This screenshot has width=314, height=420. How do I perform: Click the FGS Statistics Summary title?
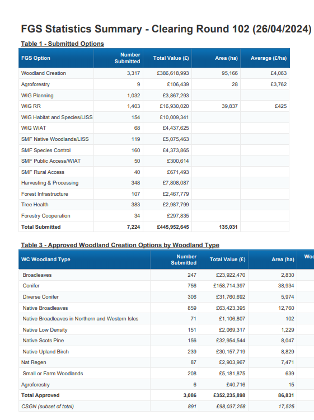[166, 29]
